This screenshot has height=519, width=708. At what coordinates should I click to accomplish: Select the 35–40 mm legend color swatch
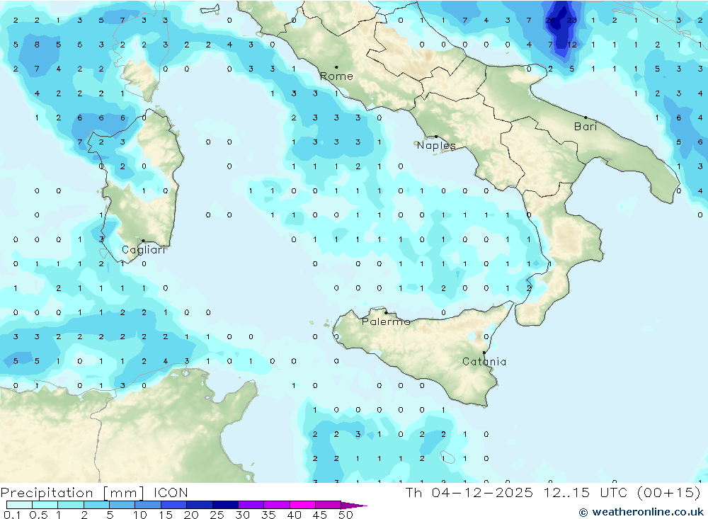(277, 505)
